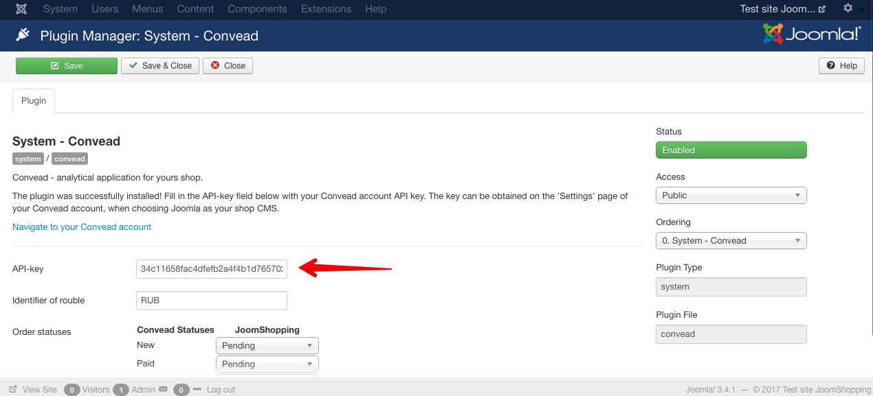Click the green Save button
Image resolution: width=873 pixels, height=396 pixels.
pyautogui.click(x=67, y=66)
